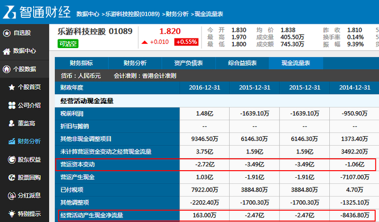Click the 智通财经 logo icon
This screenshot has width=379, height=222.
pyautogui.click(x=9, y=12)
